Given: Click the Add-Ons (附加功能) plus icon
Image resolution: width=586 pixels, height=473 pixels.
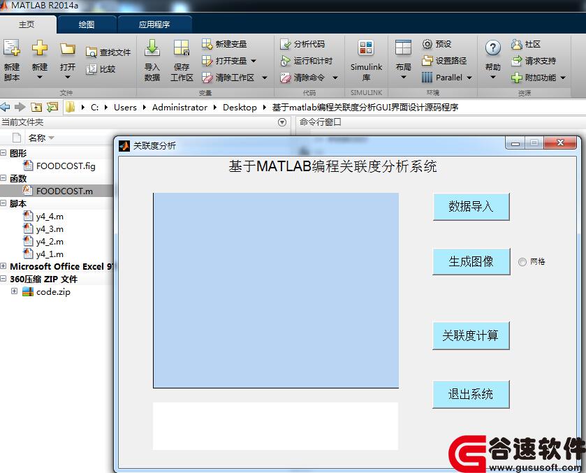Looking at the screenshot, I should tap(516, 78).
